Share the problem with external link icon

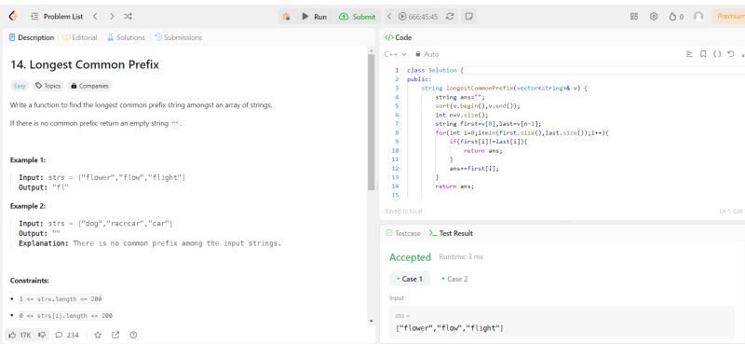[115, 335]
